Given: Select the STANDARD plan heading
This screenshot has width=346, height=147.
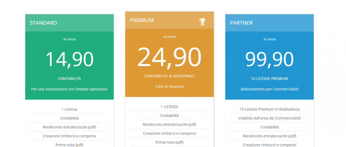Looking at the screenshot, I should [43, 23].
